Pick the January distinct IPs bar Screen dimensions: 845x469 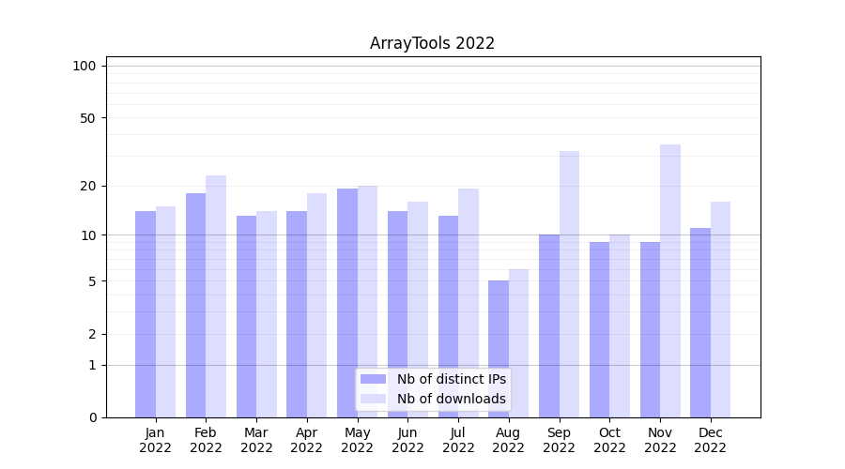(146, 314)
